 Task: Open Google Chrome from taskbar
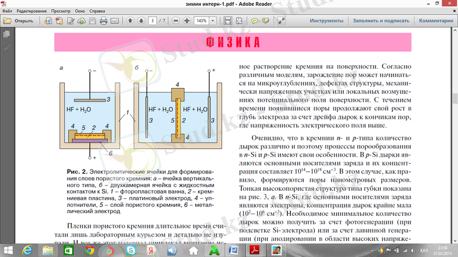point(89,250)
